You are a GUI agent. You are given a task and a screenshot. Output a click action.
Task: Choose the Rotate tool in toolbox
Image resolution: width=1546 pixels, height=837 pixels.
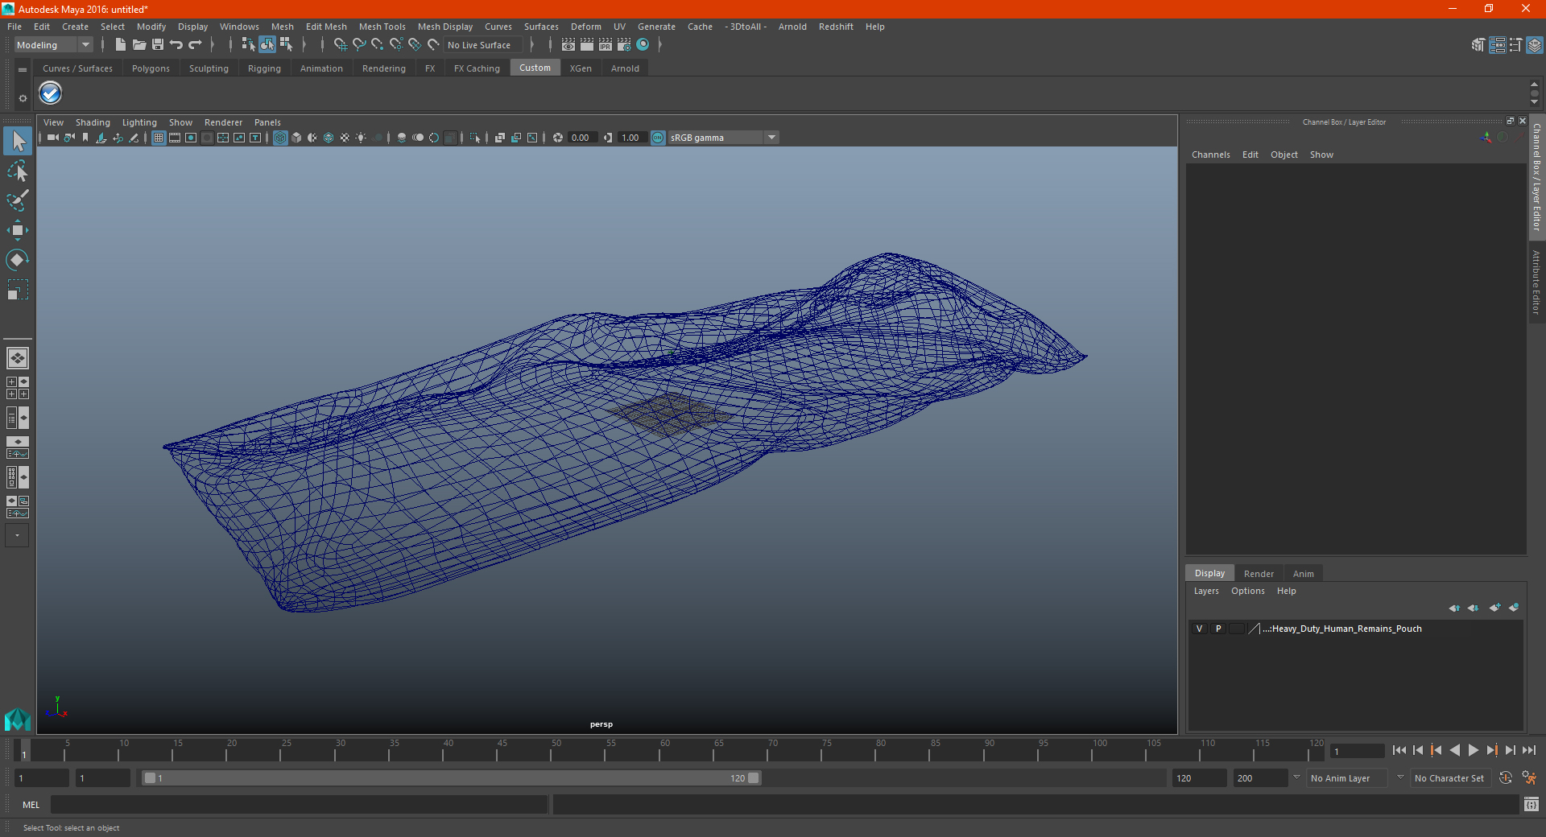pyautogui.click(x=18, y=260)
